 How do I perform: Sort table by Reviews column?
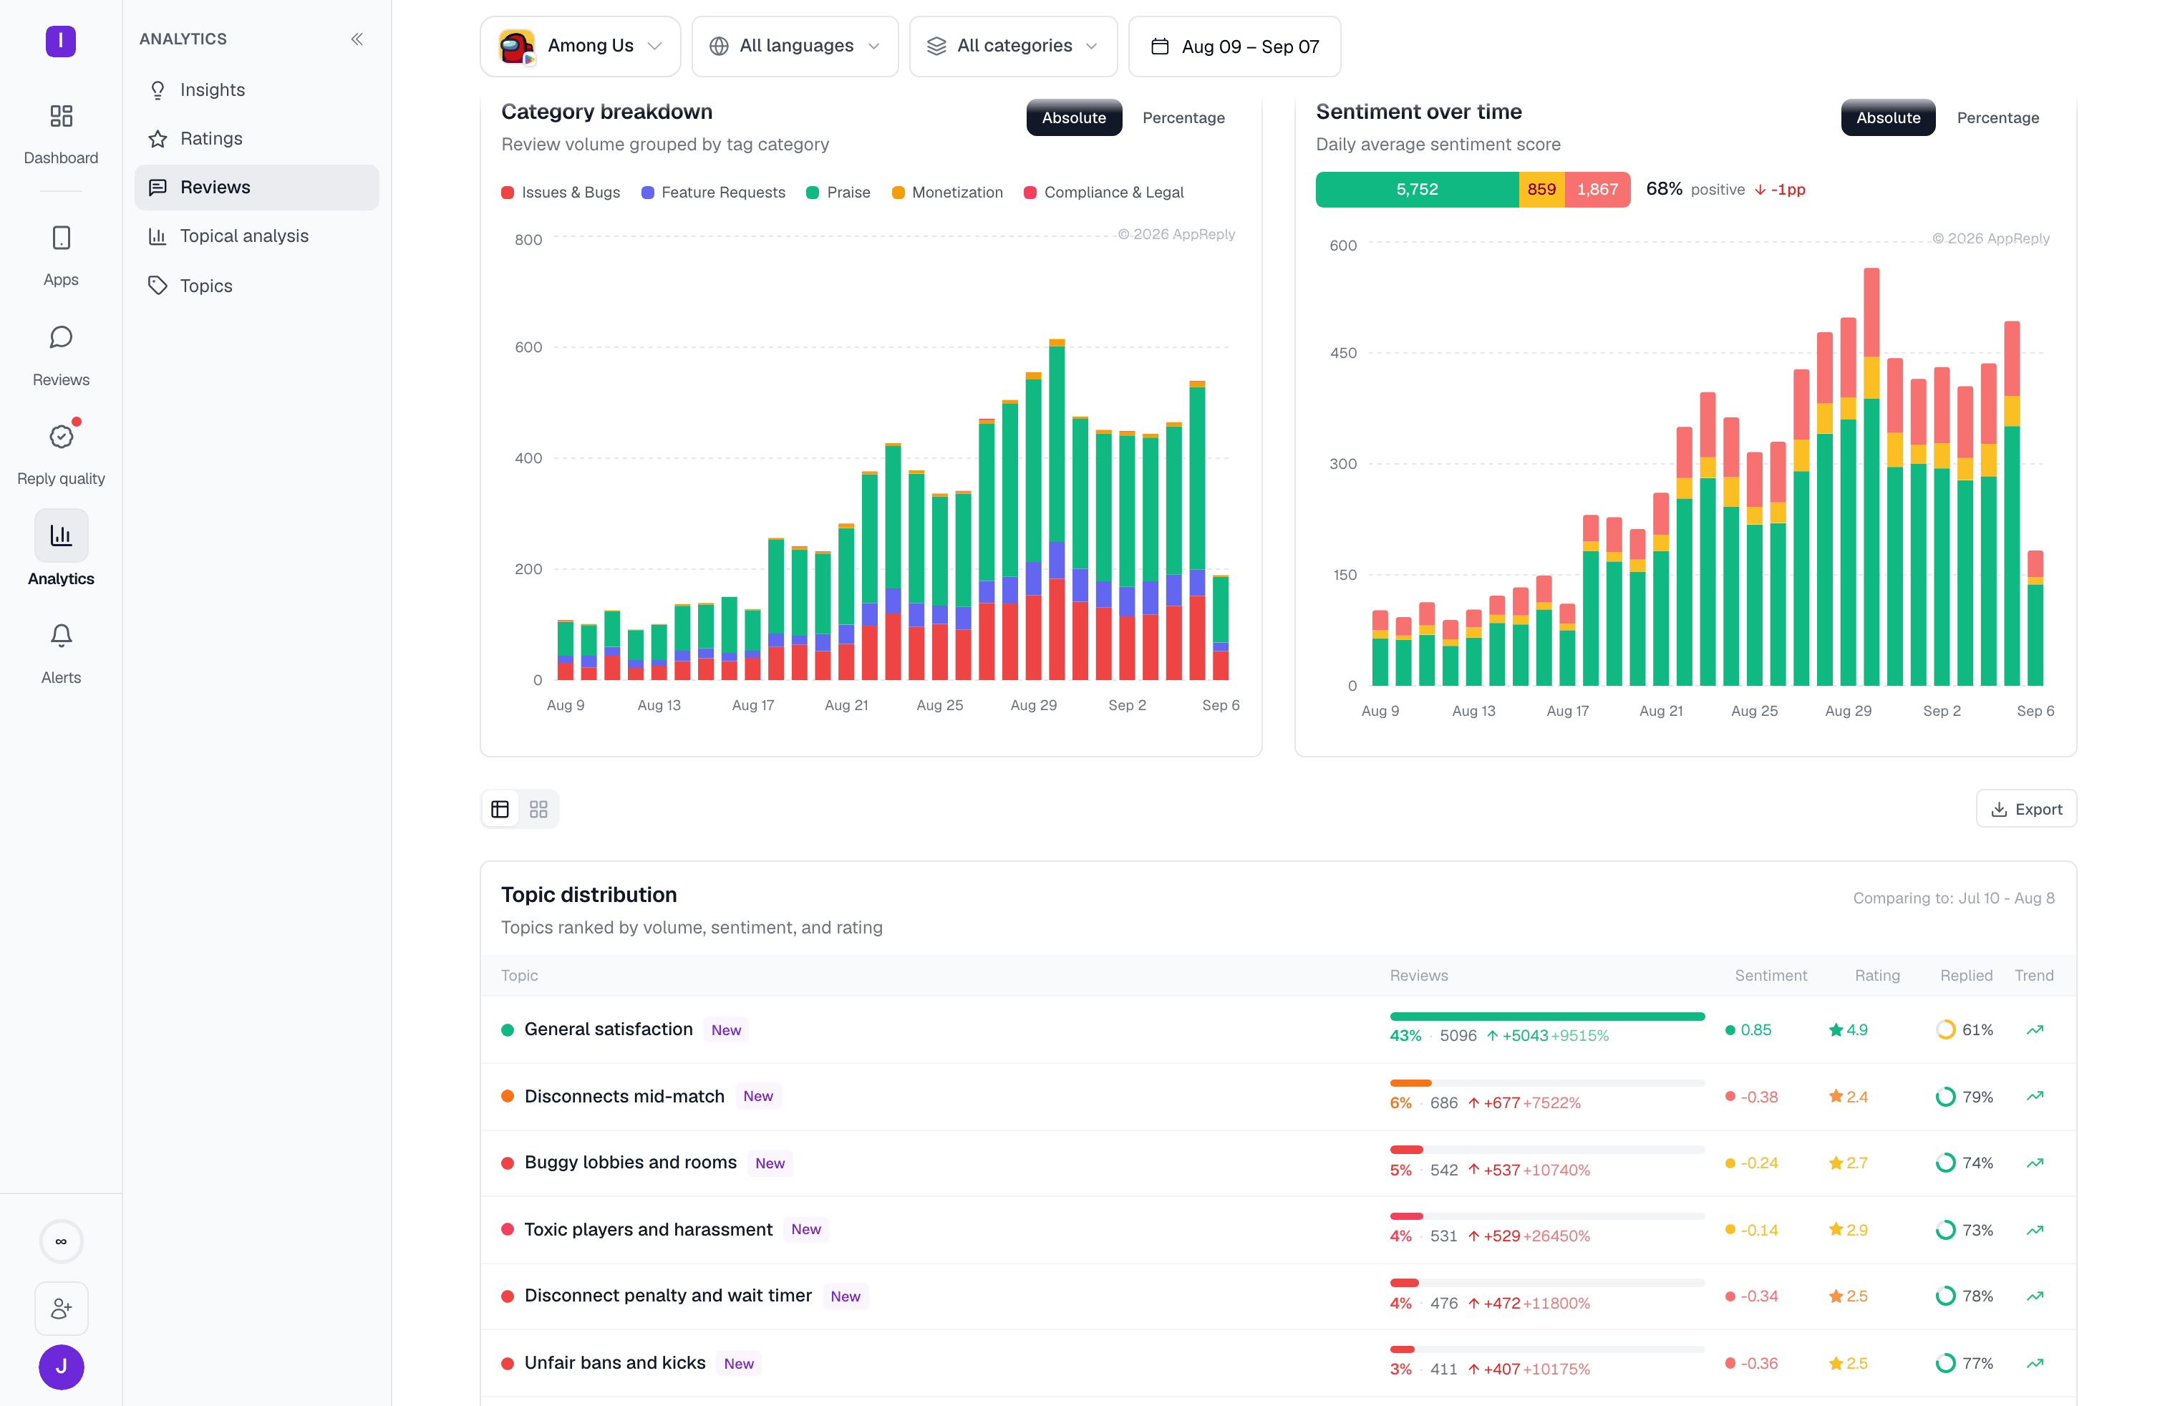[x=1419, y=975]
